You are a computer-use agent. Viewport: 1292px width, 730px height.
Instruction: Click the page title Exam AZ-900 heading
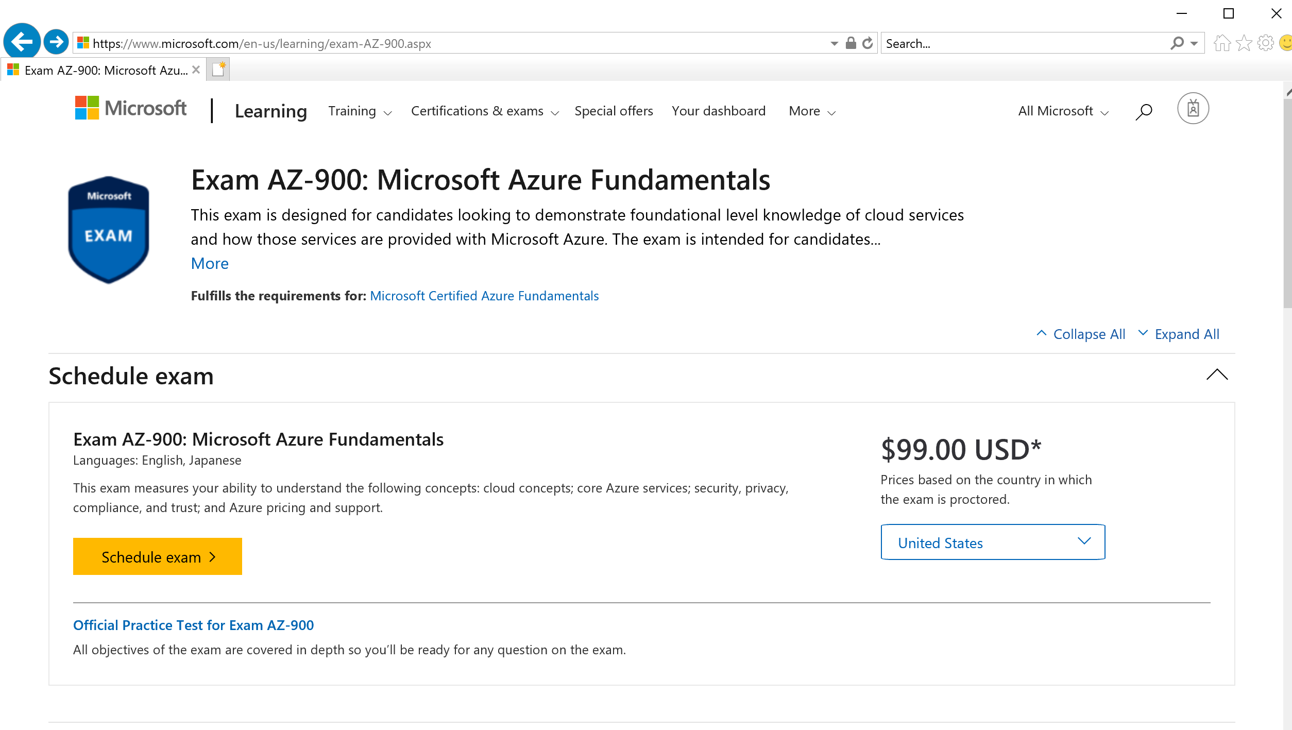480,180
